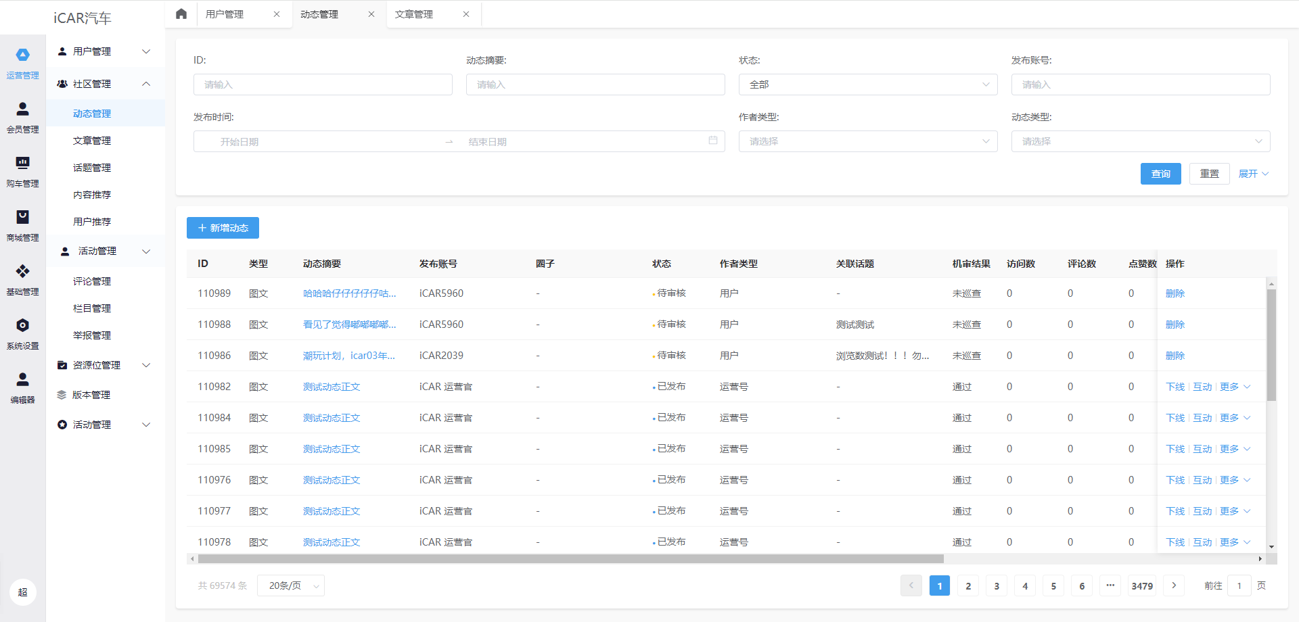
Task: Click 互动 for row 110985
Action: 1202,449
